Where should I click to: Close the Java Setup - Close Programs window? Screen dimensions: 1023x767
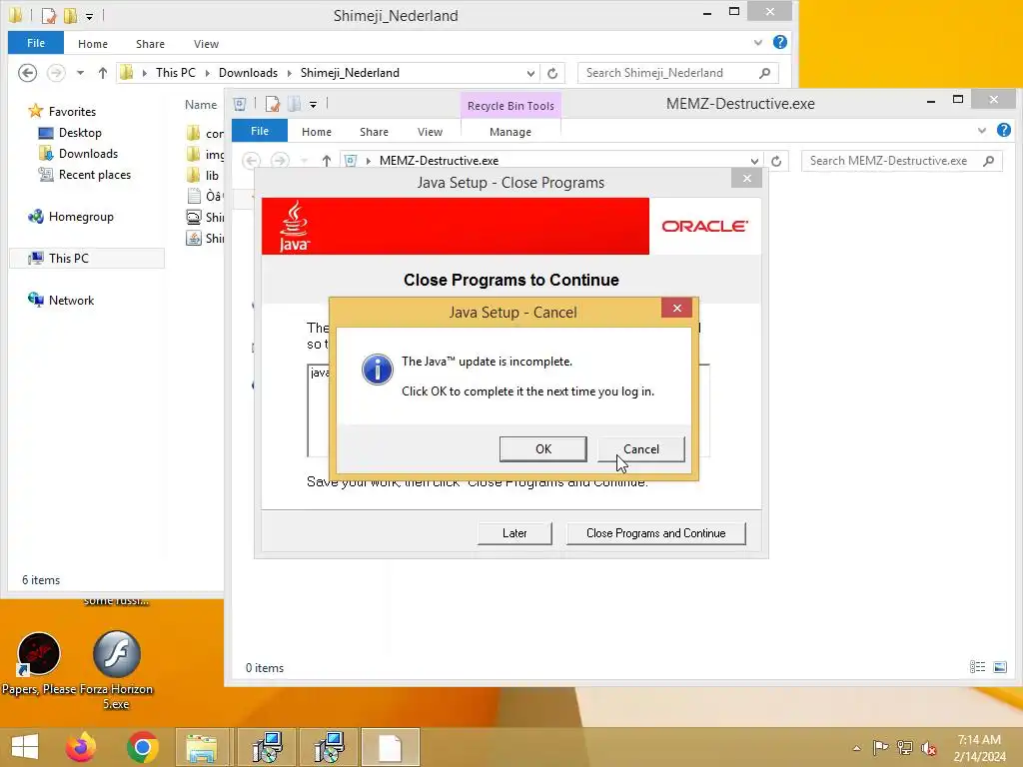coord(747,178)
